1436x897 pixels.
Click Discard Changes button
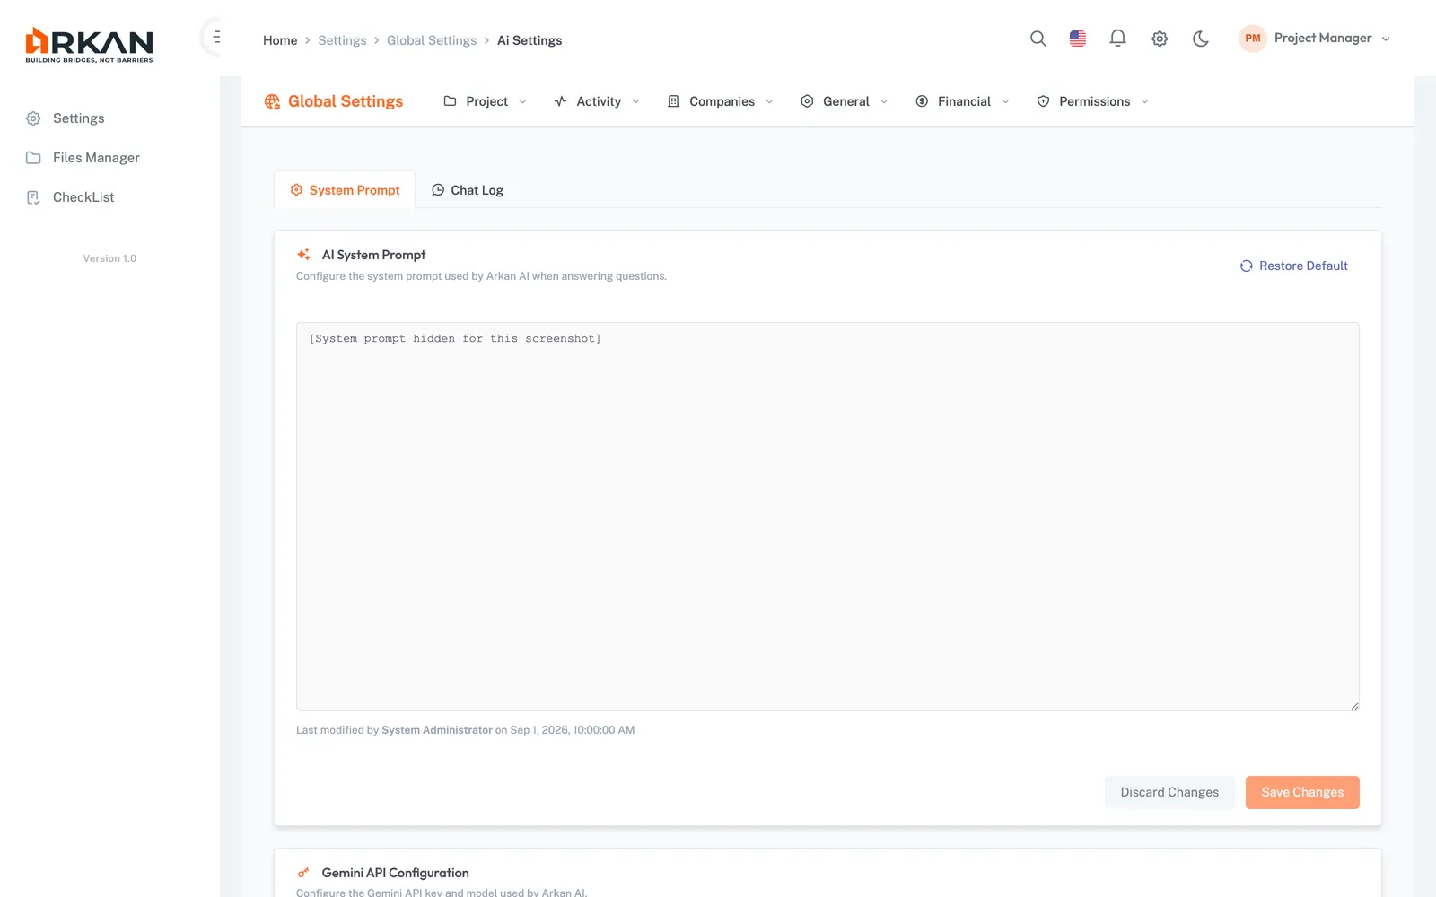pos(1169,792)
